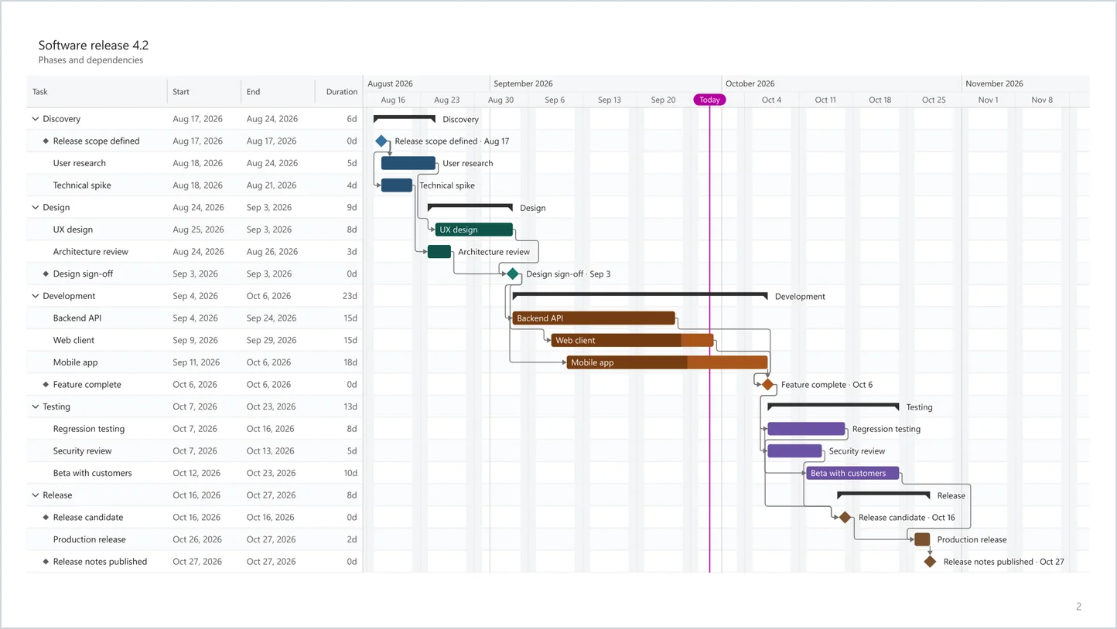Click the Release notes published milestone diamond
Screen dimensions: 1117x629
click(x=930, y=562)
